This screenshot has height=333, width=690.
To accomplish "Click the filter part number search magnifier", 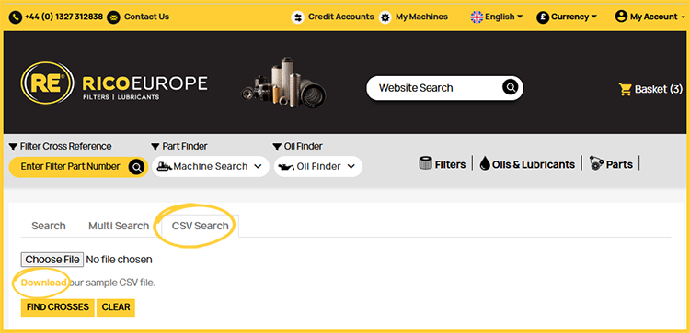I will [136, 167].
